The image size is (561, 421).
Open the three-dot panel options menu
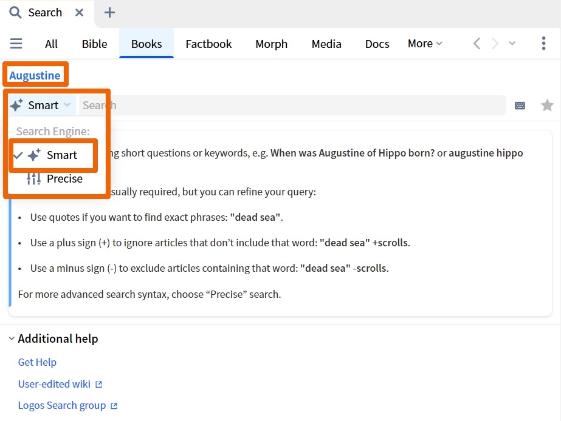pos(543,44)
